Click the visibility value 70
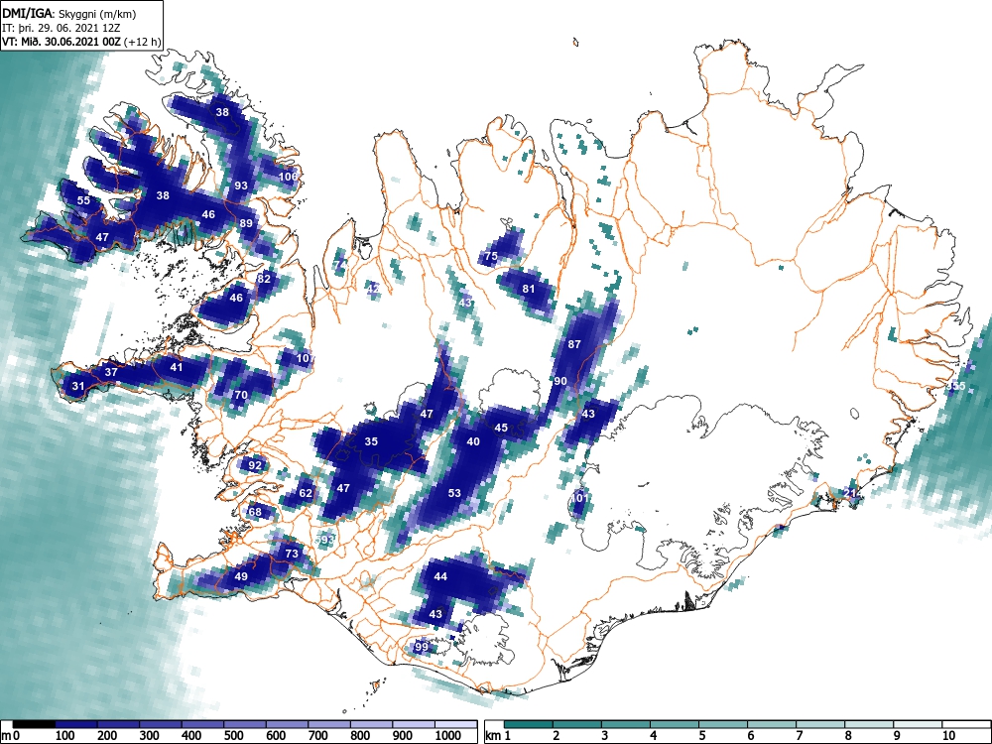992x744 pixels. [241, 396]
